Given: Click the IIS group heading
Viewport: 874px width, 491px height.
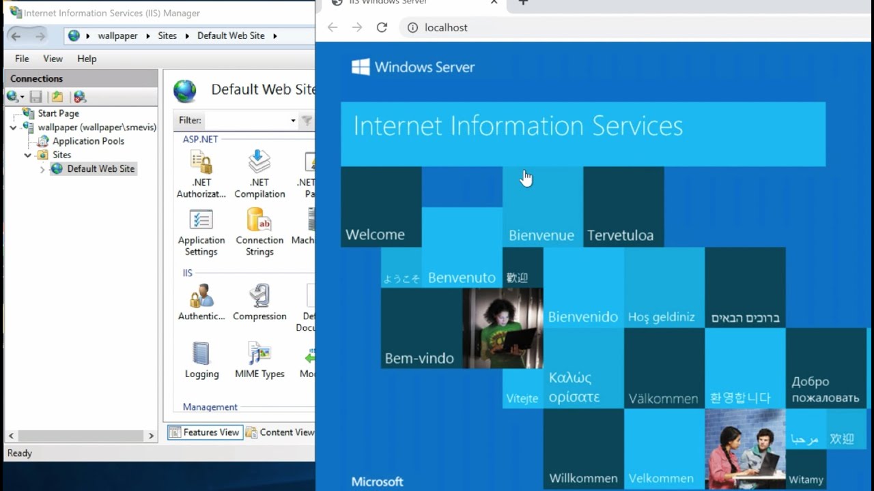Looking at the screenshot, I should coord(187,273).
